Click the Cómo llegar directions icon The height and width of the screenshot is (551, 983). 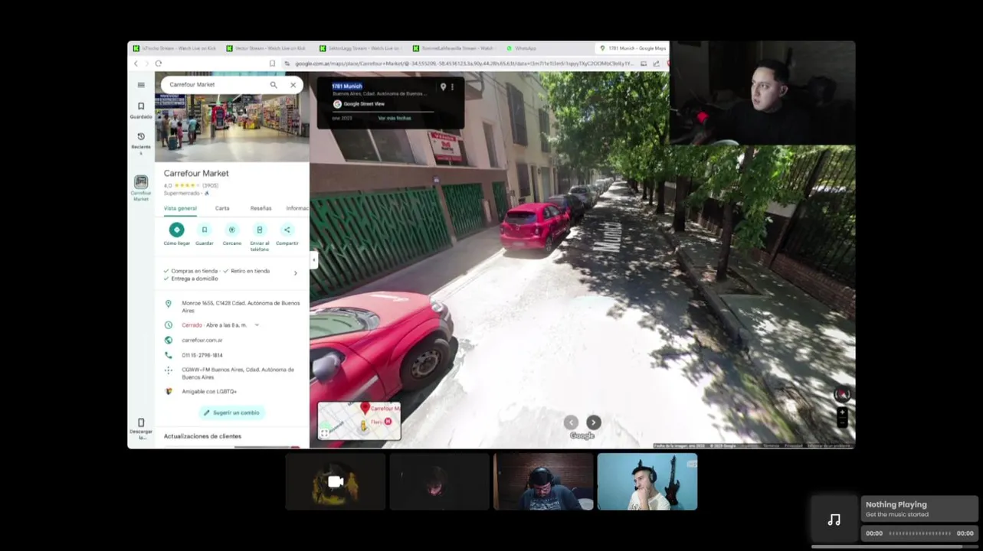pyautogui.click(x=177, y=230)
